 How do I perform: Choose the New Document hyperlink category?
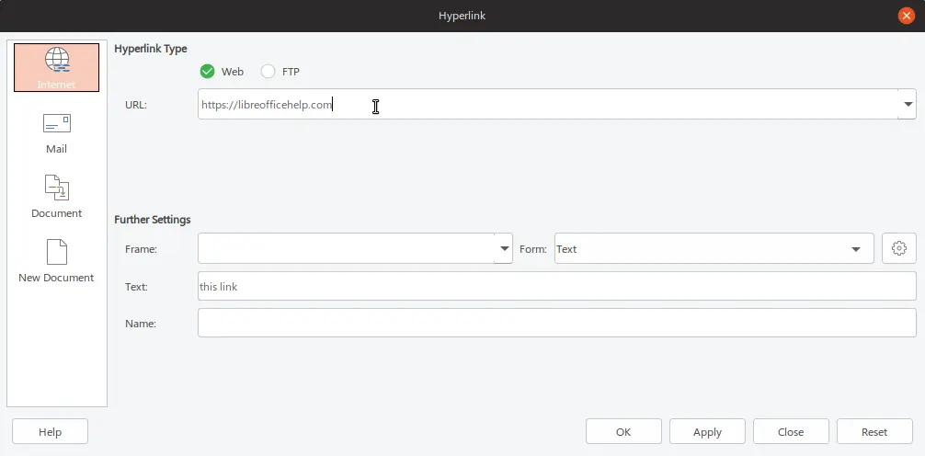coord(56,261)
